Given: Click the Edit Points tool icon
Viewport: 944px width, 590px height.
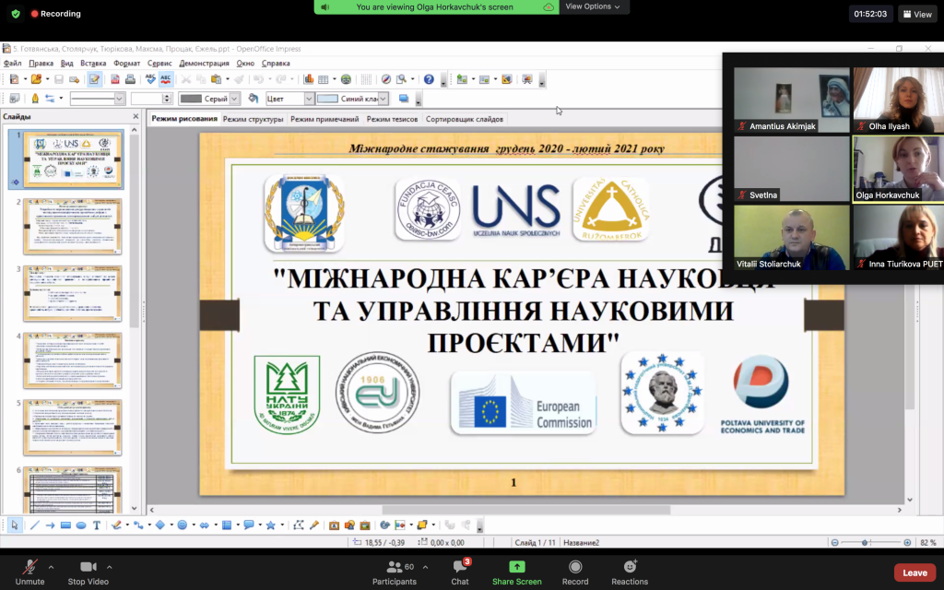Looking at the screenshot, I should pos(299,525).
